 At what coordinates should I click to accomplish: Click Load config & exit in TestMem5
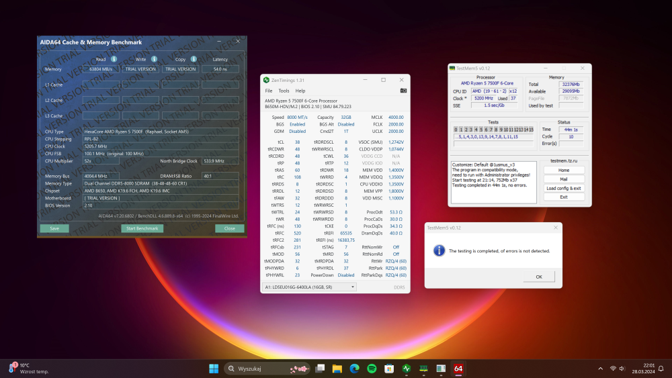[x=564, y=188]
